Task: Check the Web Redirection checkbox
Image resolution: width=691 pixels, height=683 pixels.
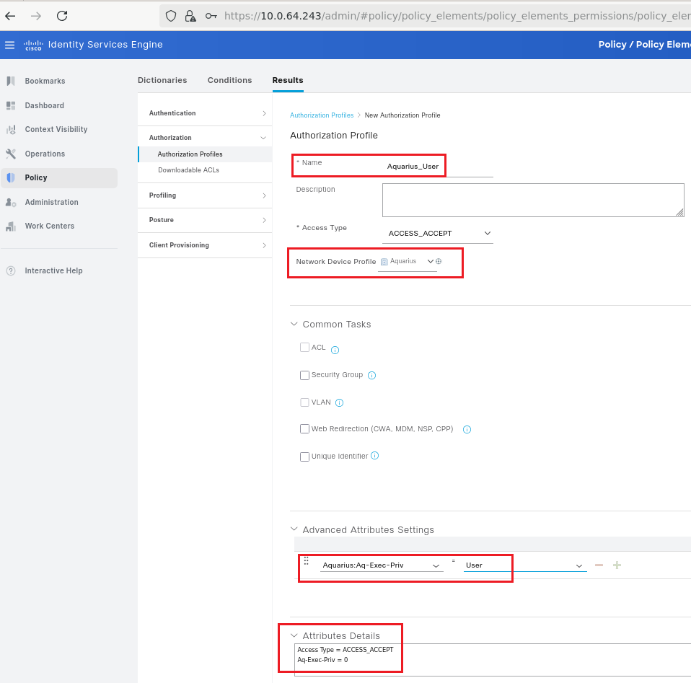Action: pos(304,429)
